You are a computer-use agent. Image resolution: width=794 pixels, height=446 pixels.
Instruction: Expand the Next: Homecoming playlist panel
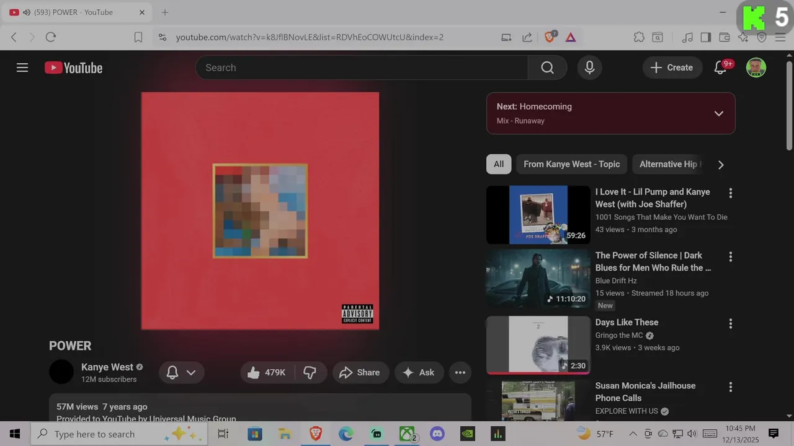(718, 113)
